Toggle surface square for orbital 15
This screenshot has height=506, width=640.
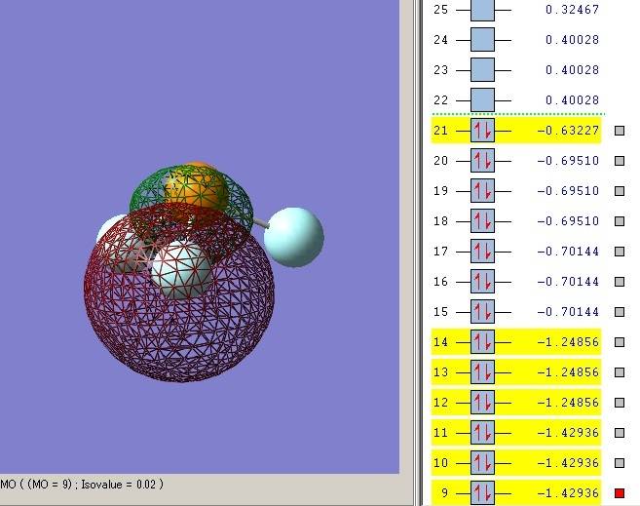click(x=620, y=312)
